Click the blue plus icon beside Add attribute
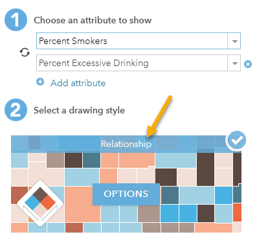257x241 pixels. tap(40, 82)
